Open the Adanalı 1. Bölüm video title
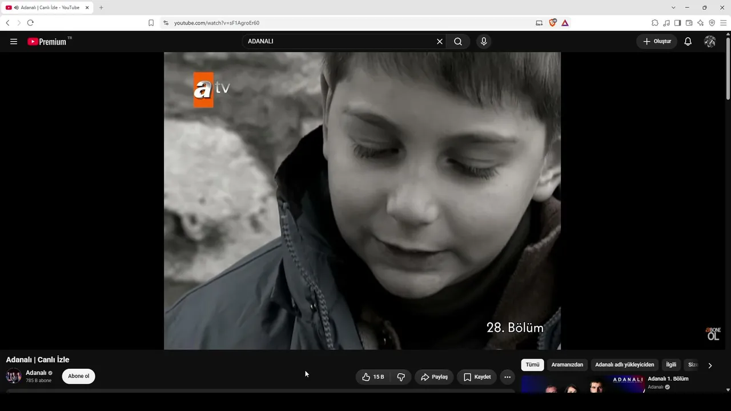This screenshot has height=411, width=731. 668,379
